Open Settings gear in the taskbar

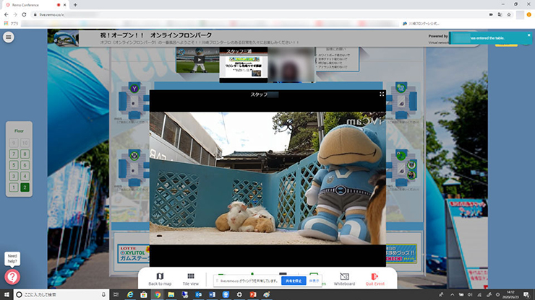coord(239,294)
